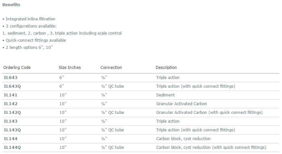Select ordering code IL144
Viewport: 282px width, 154px height.
coord(11,139)
